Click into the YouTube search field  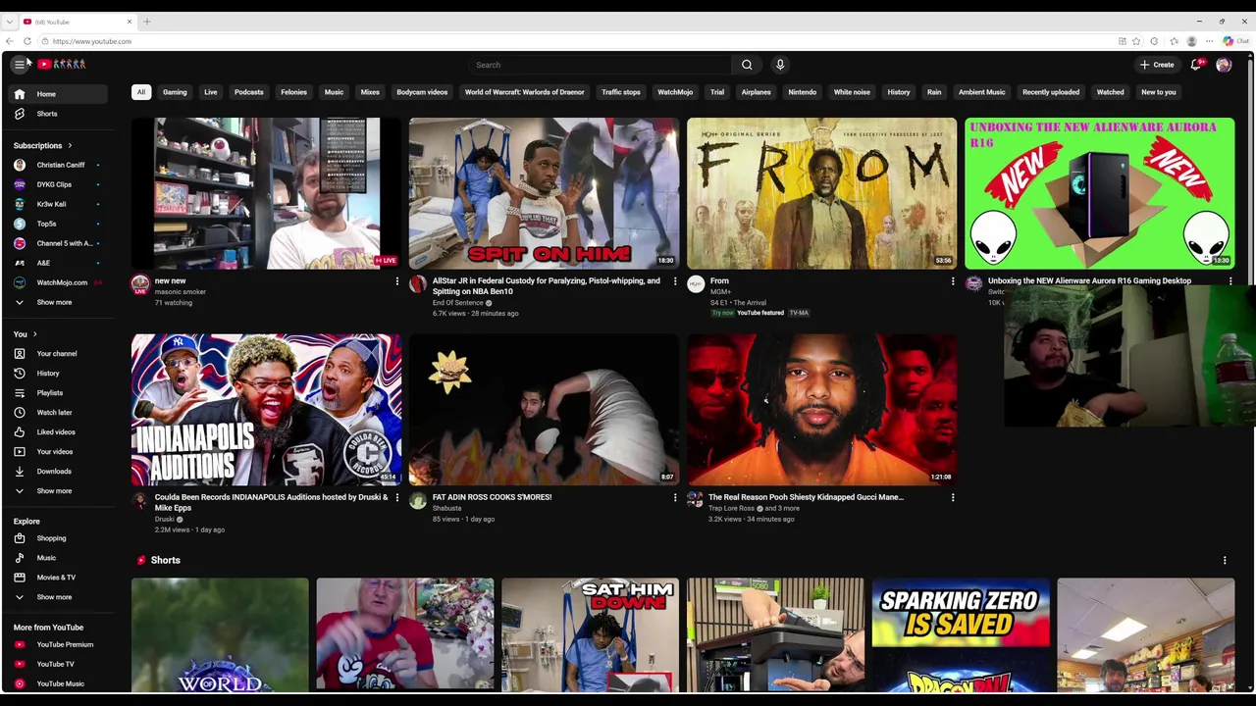point(599,65)
